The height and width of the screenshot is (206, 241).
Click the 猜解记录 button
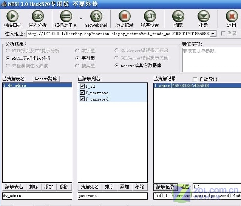point(165,187)
